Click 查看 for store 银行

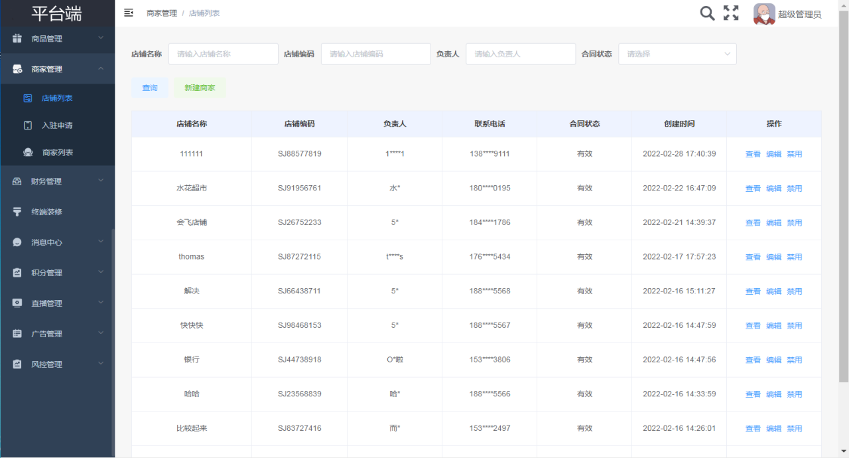point(753,360)
